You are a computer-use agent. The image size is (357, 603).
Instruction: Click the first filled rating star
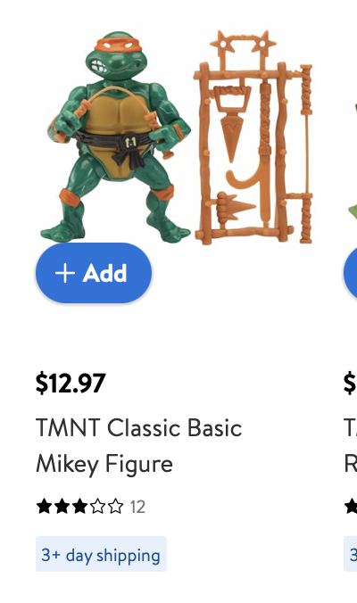[44, 507]
